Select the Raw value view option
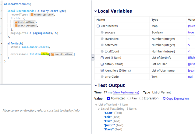 129,99
